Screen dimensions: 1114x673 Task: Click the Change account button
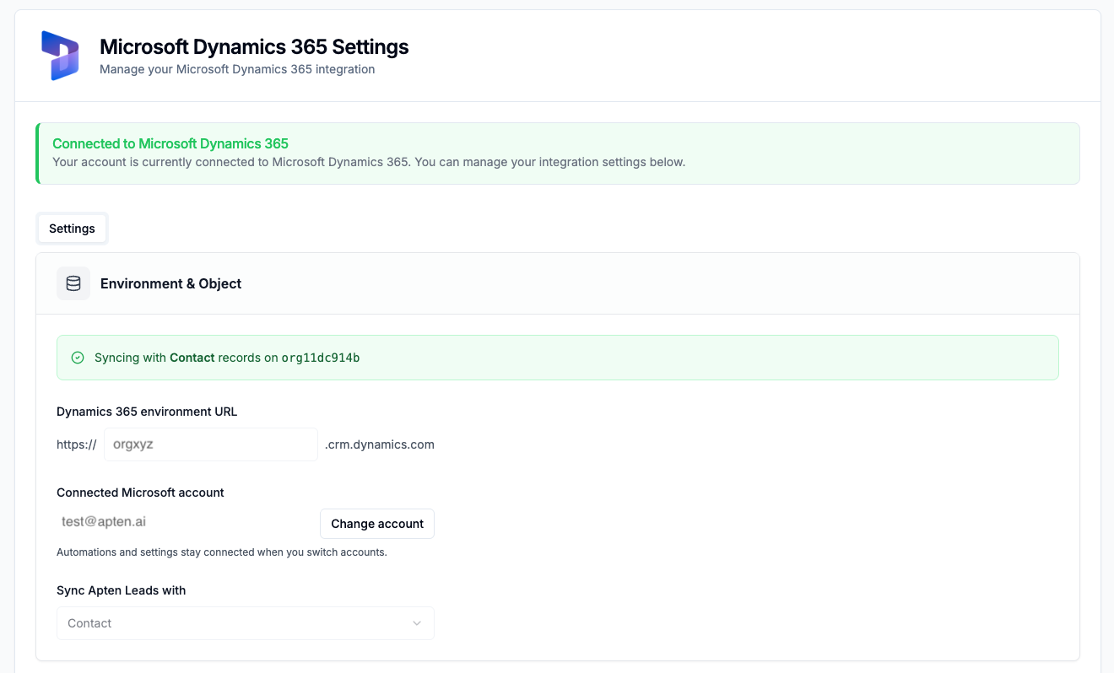[x=377, y=524]
